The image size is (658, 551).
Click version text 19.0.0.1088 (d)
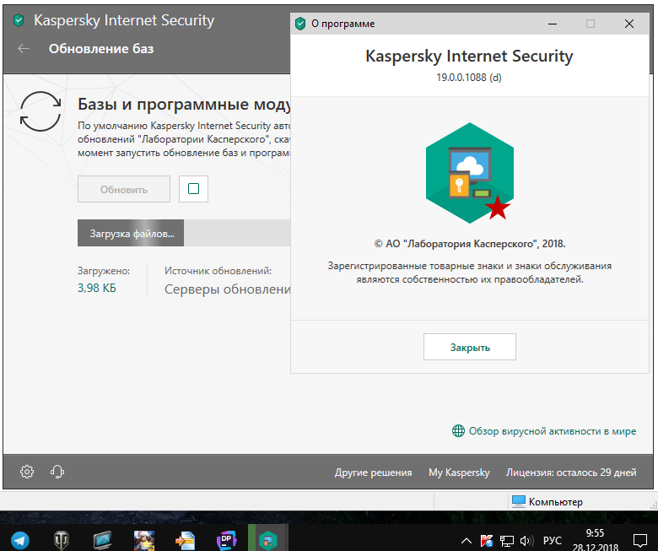[x=469, y=78]
